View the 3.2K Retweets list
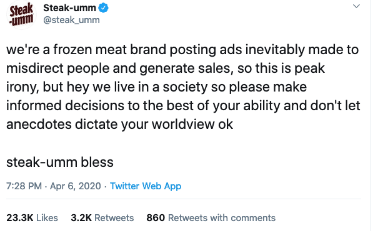 click(102, 218)
